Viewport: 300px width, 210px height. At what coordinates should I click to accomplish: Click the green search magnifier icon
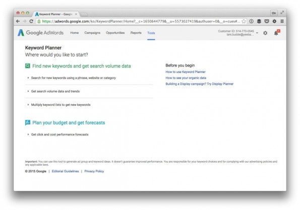point(28,66)
